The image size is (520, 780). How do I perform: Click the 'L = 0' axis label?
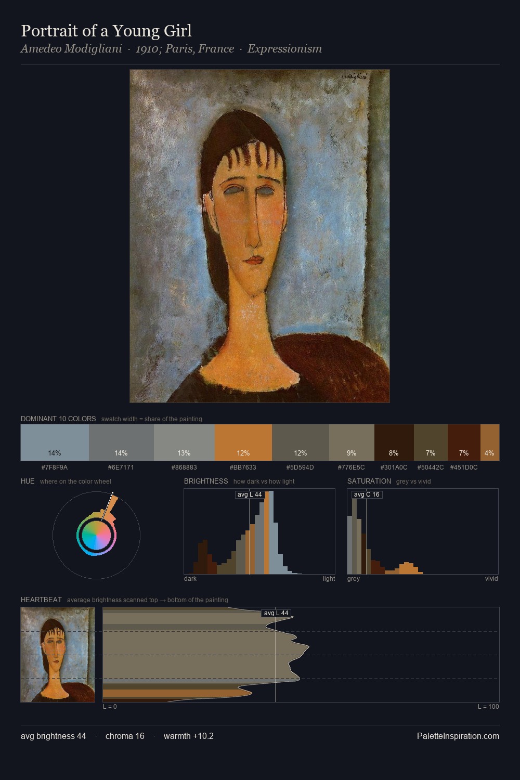pos(110,707)
